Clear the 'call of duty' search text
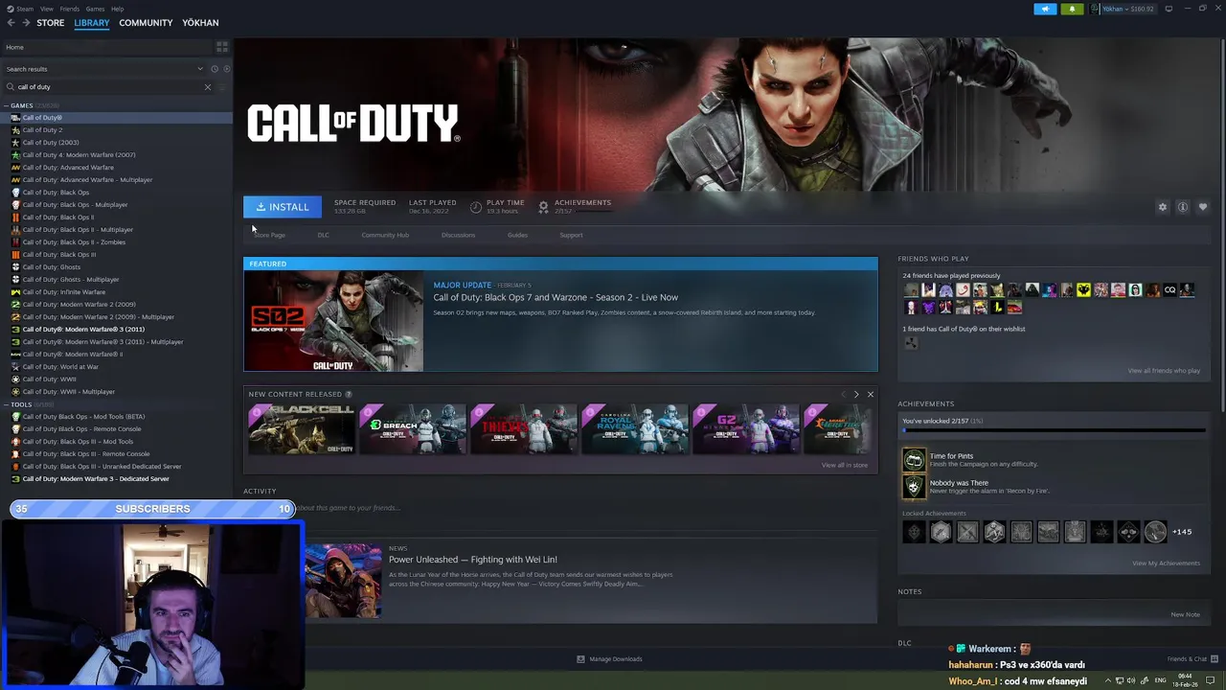Image resolution: width=1226 pixels, height=690 pixels. (x=207, y=87)
